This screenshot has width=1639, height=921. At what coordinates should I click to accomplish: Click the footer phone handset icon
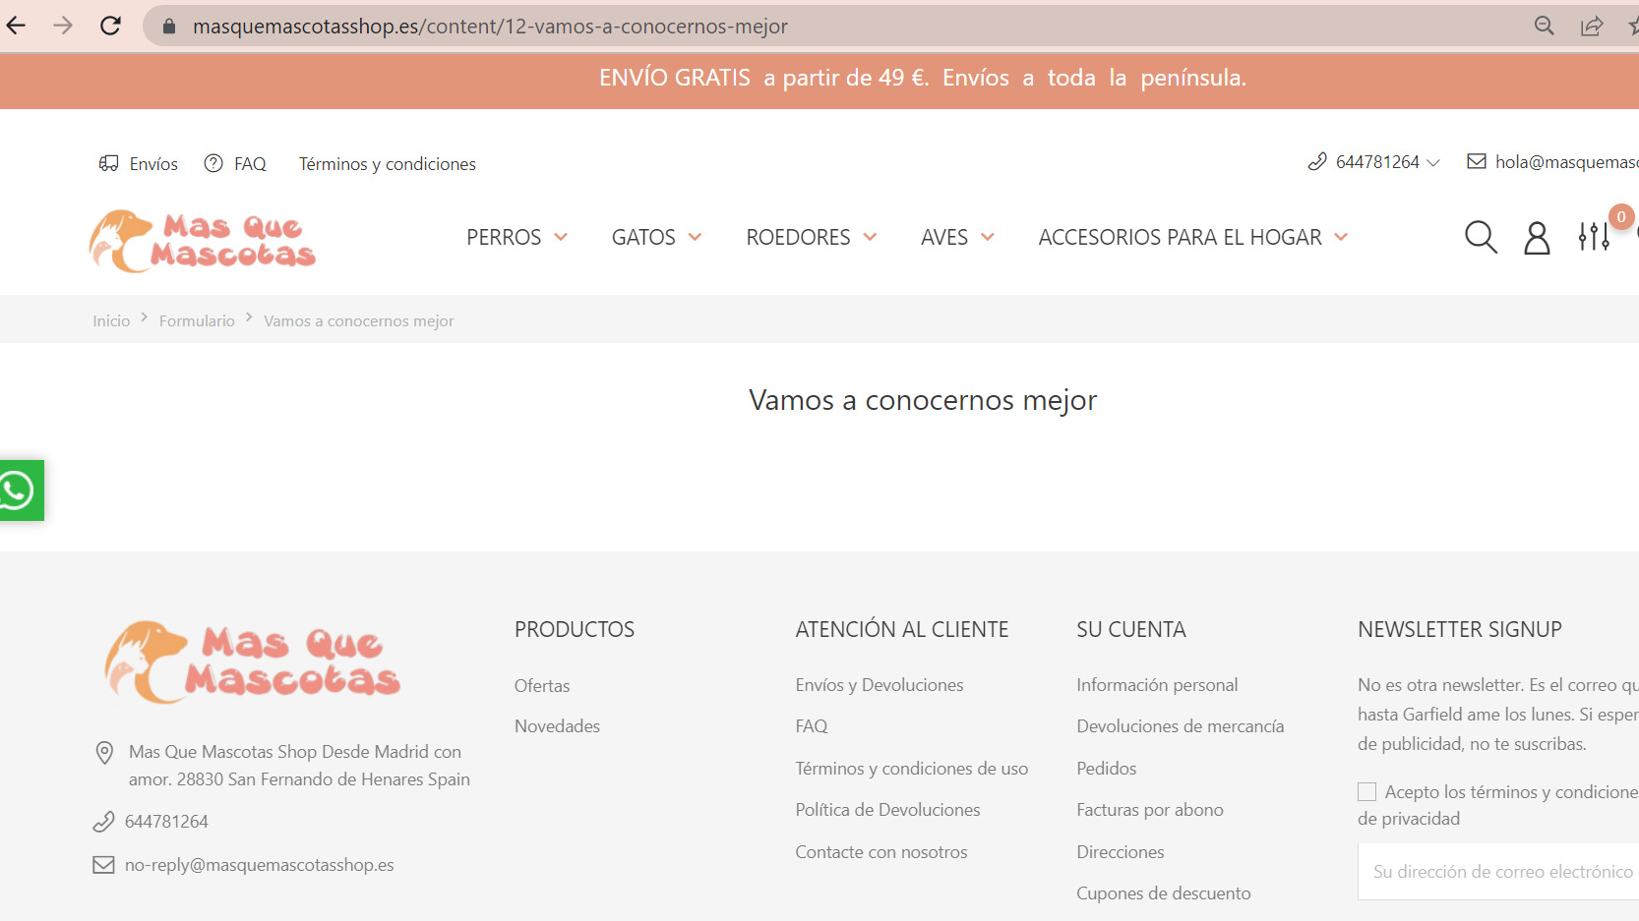pyautogui.click(x=103, y=822)
